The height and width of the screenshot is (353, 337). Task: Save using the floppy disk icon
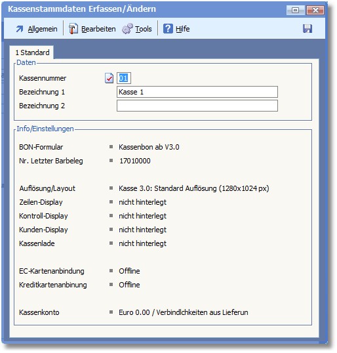[x=307, y=29]
